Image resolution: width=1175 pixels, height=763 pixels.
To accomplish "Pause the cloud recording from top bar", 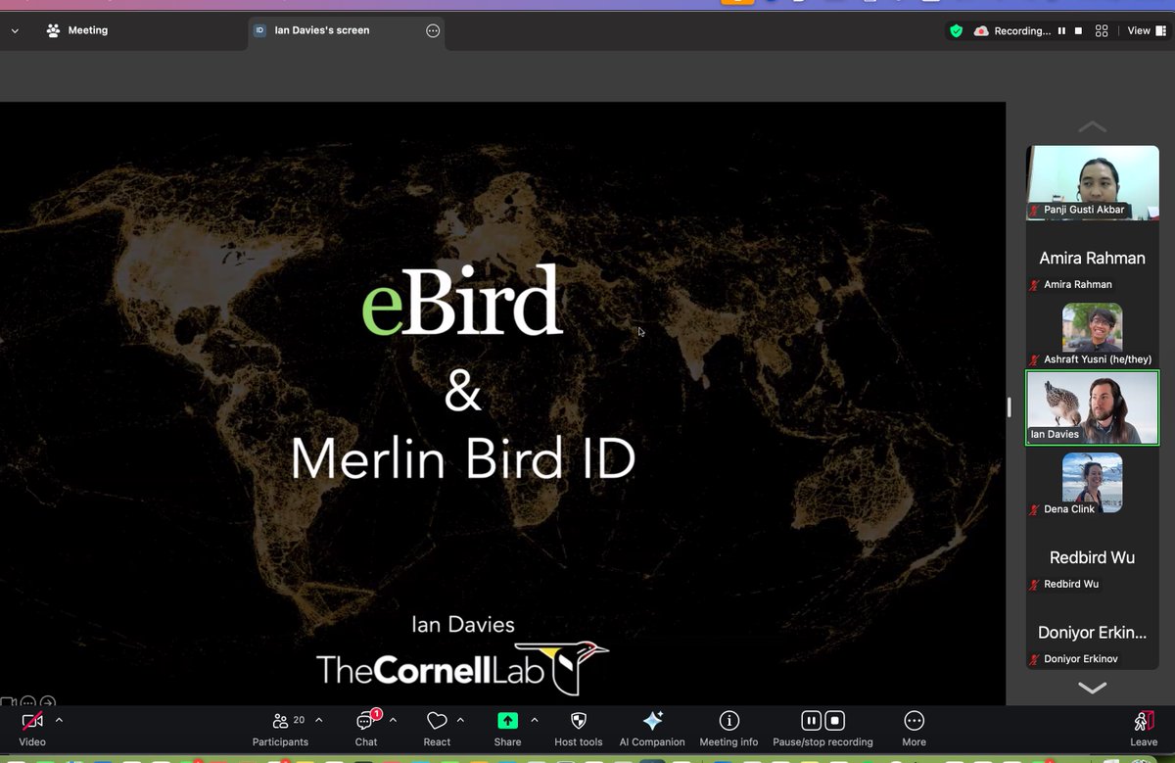I will [1061, 30].
